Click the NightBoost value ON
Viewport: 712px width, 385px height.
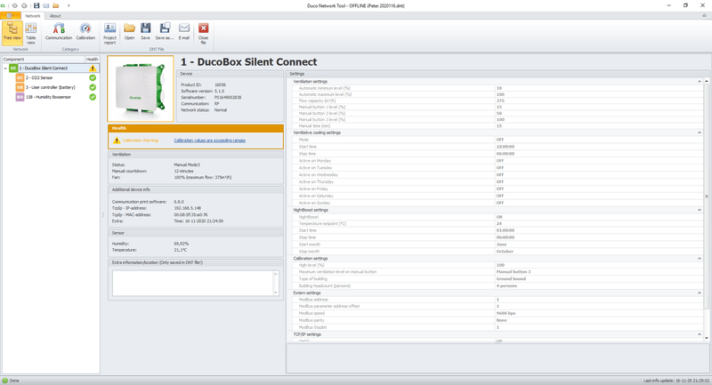(499, 217)
